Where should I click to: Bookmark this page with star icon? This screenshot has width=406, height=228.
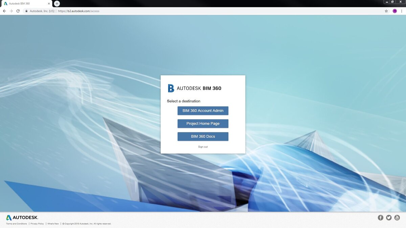click(x=386, y=11)
